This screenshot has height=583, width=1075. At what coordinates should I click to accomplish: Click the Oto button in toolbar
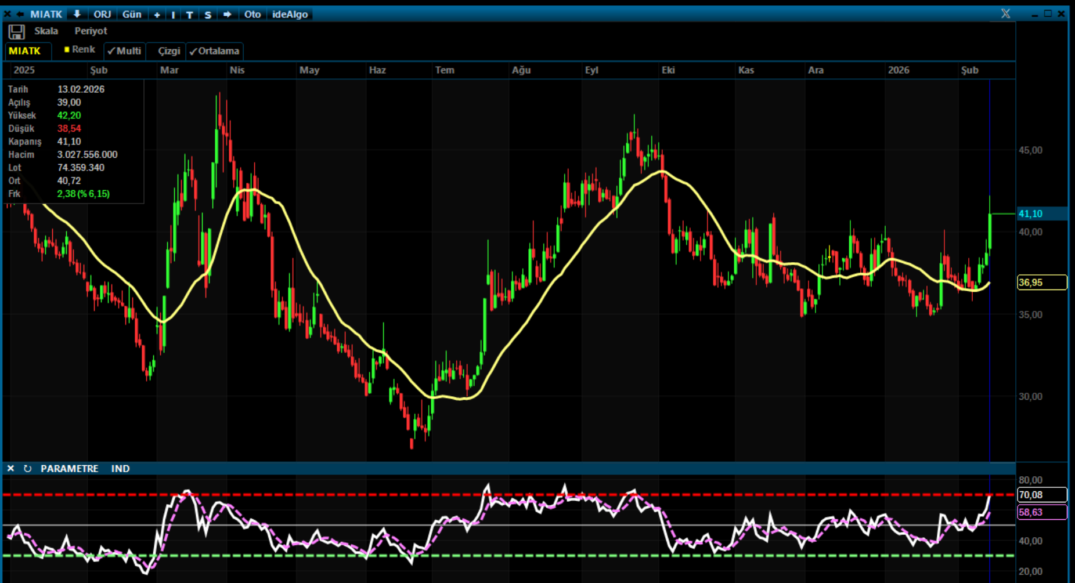point(252,14)
